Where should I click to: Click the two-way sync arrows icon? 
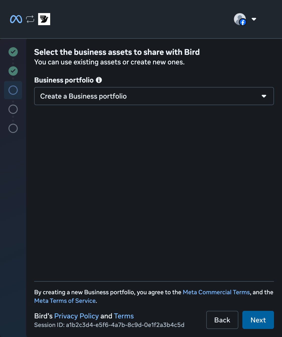30,19
